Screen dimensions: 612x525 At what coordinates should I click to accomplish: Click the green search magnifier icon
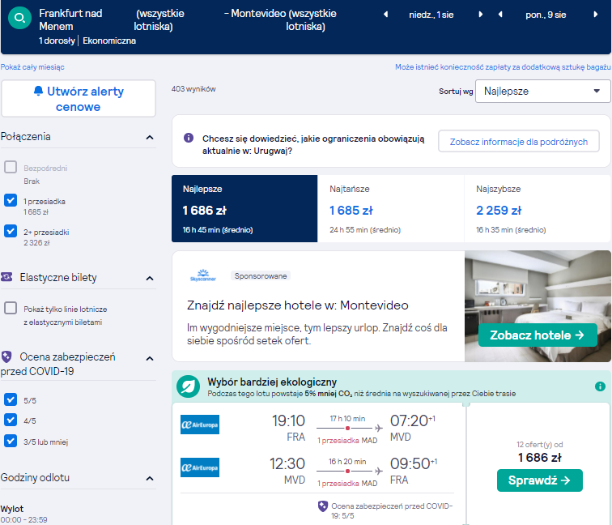coord(19,18)
